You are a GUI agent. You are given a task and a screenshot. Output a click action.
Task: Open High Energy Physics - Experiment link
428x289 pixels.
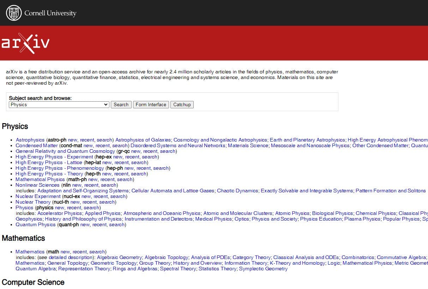coord(54,157)
